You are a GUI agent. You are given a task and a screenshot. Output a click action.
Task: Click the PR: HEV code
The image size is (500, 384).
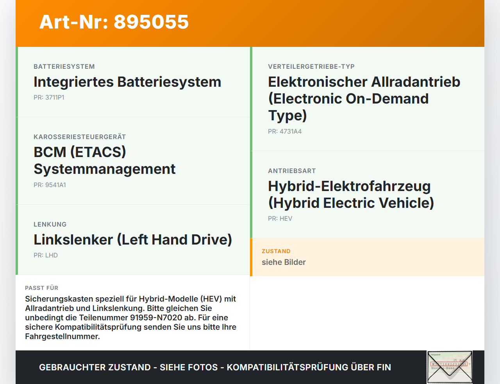coord(280,218)
